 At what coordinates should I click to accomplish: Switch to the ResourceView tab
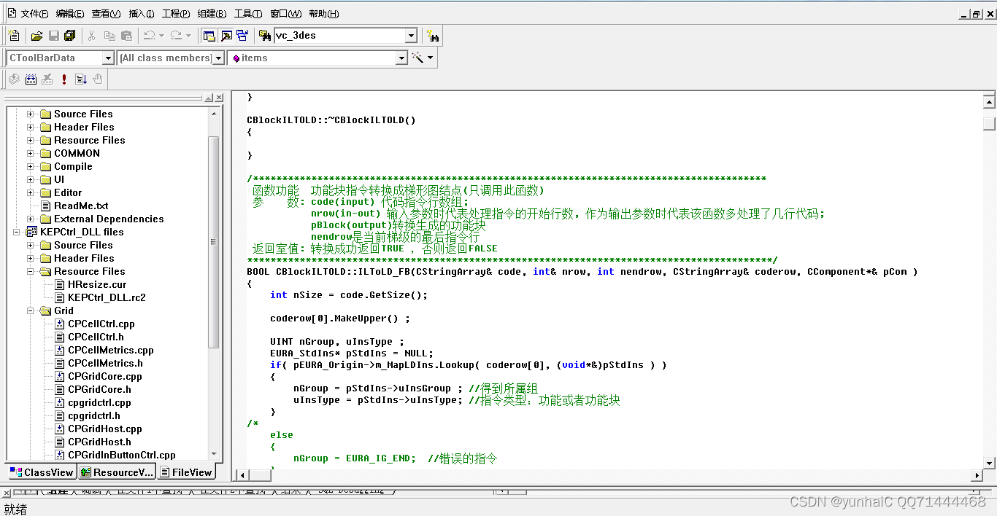(117, 472)
